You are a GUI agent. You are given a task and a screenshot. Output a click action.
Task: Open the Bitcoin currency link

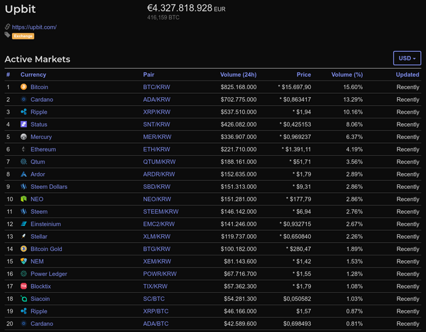pos(39,87)
